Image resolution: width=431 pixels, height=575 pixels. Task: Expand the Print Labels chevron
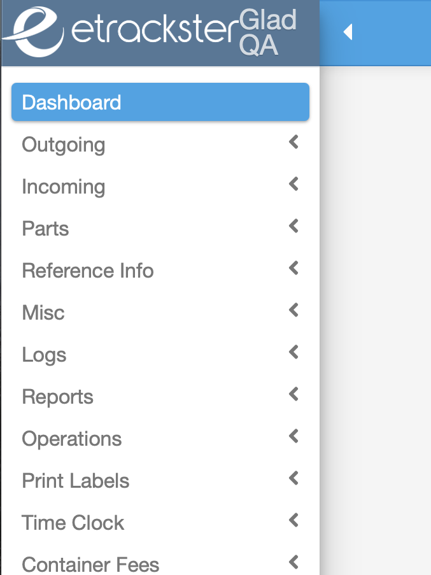pos(293,479)
